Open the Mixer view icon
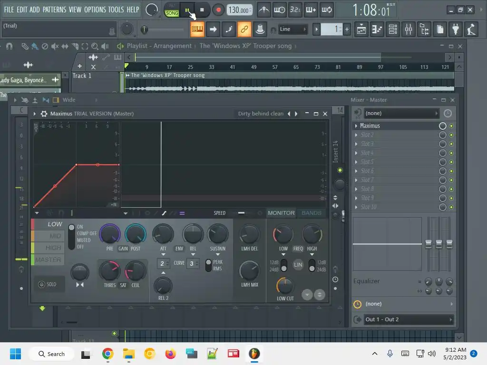 (x=409, y=29)
